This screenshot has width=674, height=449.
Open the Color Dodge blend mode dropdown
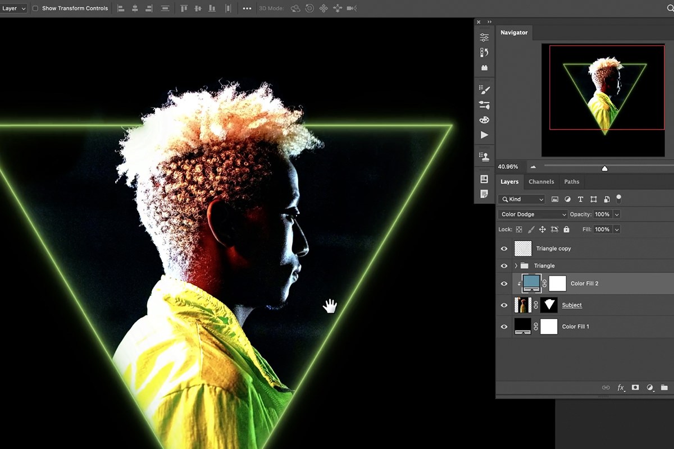[x=532, y=214]
